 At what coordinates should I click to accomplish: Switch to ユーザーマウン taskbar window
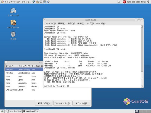coord(14,111)
